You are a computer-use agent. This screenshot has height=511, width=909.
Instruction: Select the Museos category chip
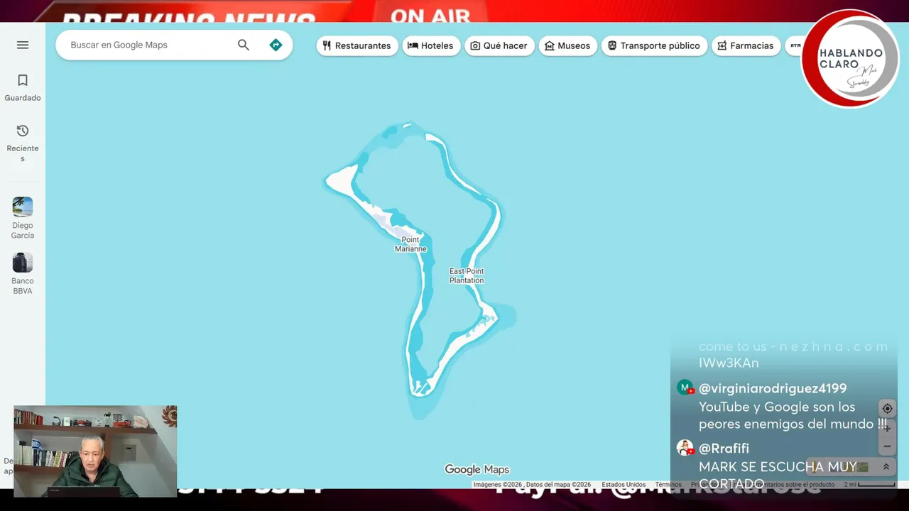point(567,45)
